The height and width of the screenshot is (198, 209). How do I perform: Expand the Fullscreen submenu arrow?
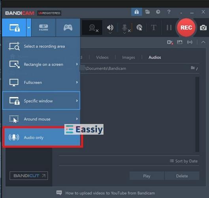pos(77,82)
